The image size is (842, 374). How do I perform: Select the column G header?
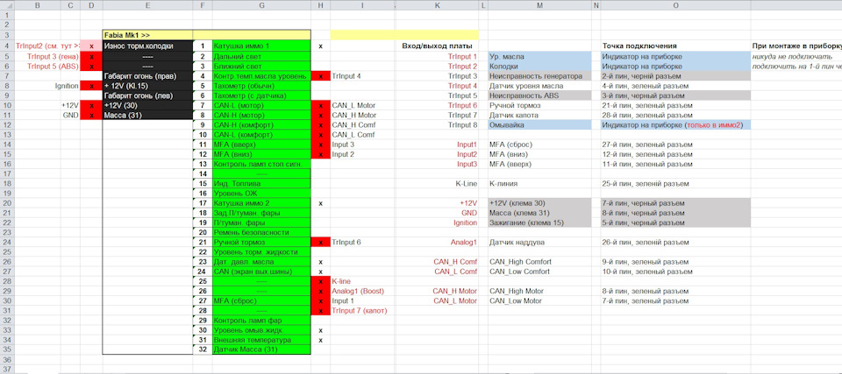261,5
